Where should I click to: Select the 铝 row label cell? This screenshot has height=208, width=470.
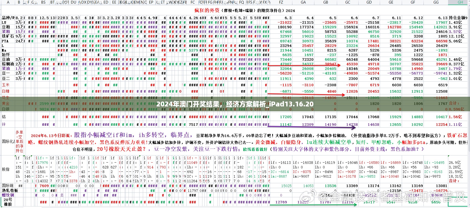click(x=4, y=117)
